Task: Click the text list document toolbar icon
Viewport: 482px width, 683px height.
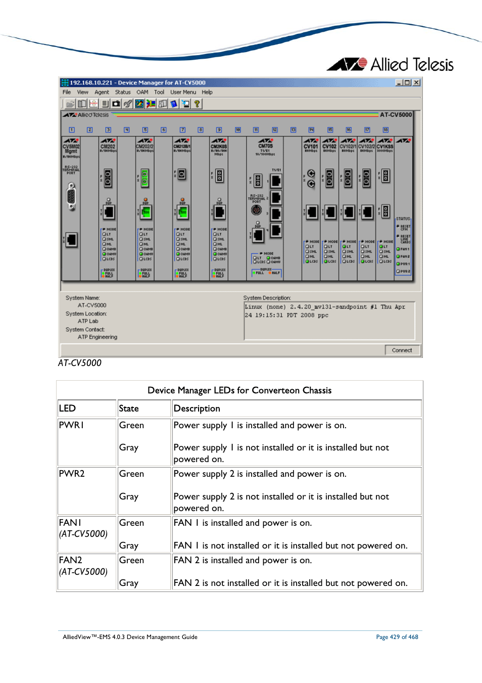Action: tap(105, 104)
